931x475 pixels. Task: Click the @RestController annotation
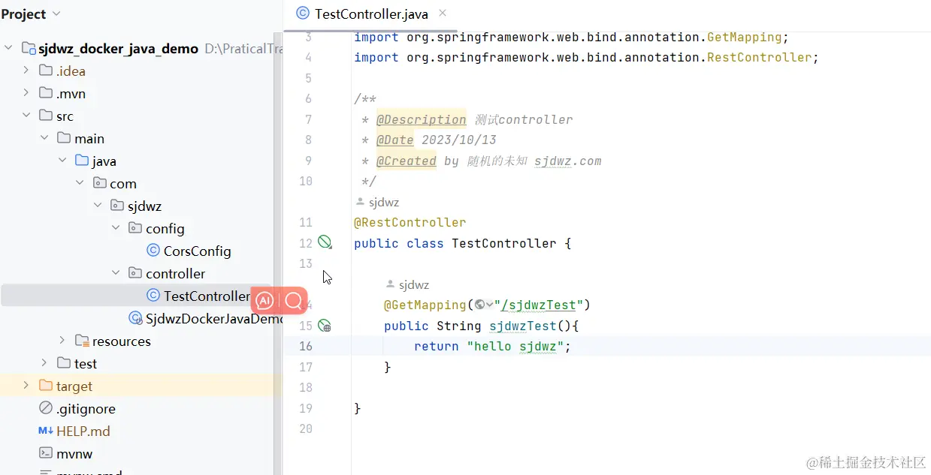(x=410, y=222)
